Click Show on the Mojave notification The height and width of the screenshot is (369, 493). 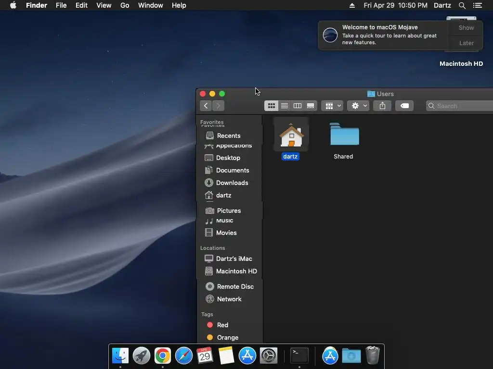click(x=466, y=27)
